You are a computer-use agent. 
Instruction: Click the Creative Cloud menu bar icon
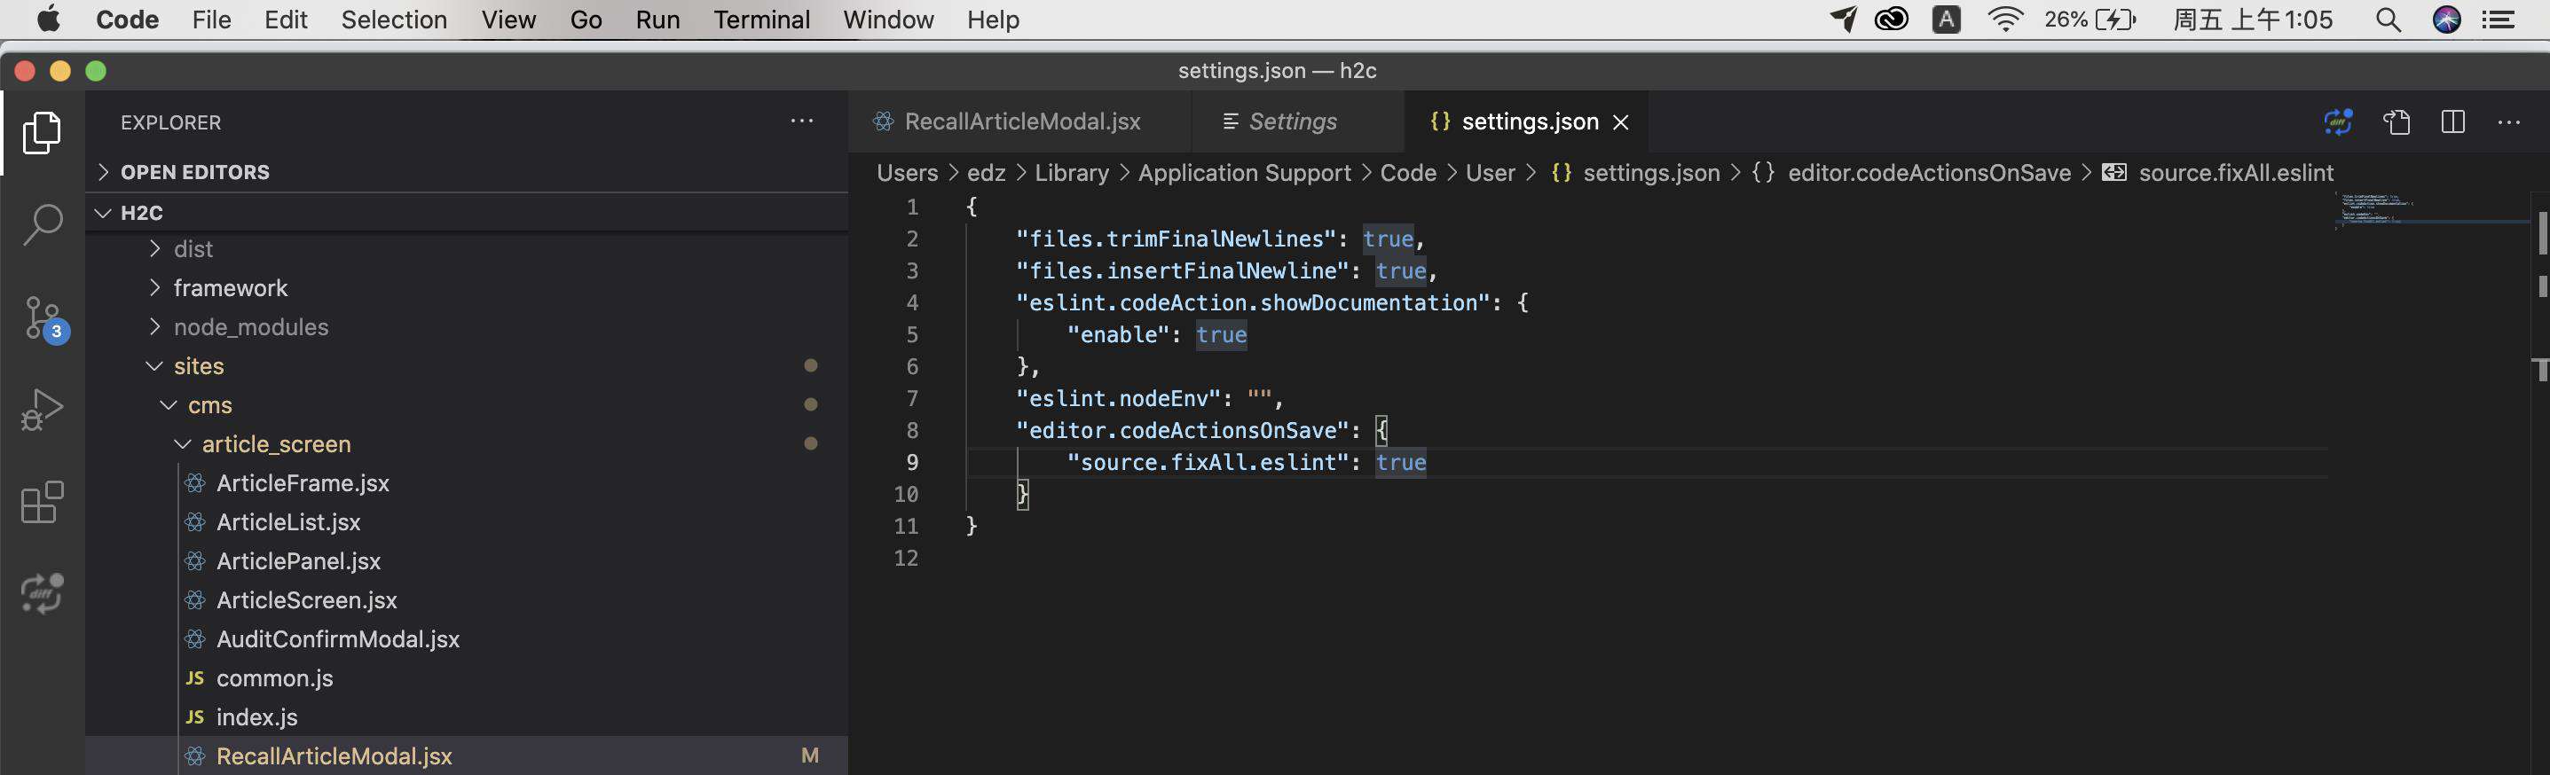click(x=1892, y=19)
